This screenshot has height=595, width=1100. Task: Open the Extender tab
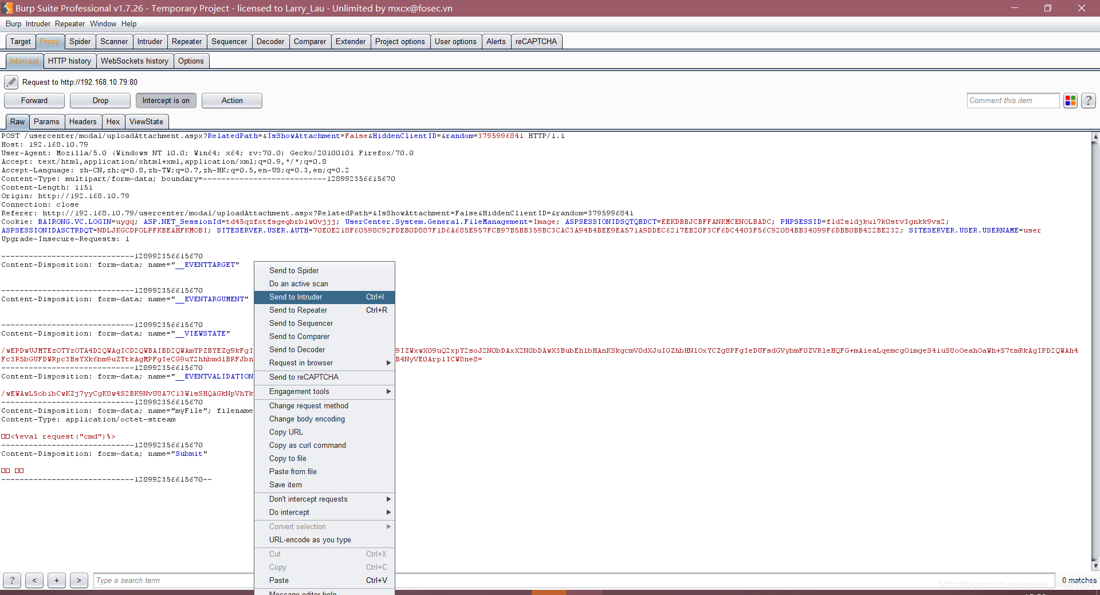point(351,42)
